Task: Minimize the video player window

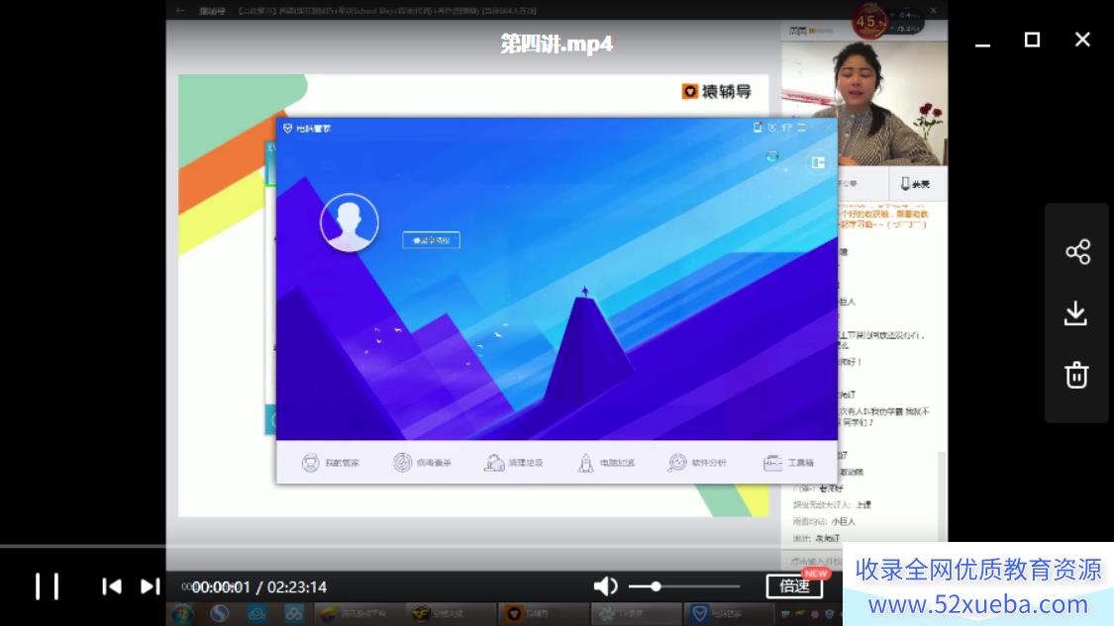Action: tap(982, 44)
